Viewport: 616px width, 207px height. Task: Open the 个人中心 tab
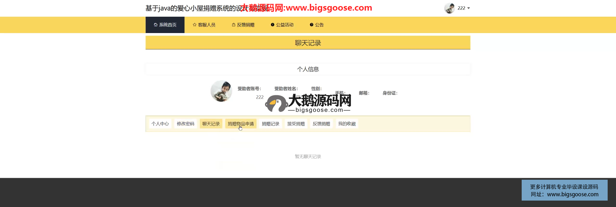[x=160, y=124]
